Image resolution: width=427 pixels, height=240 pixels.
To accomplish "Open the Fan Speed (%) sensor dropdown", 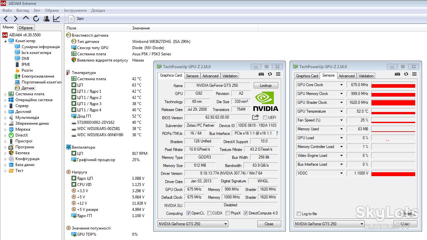I will coord(341,120).
